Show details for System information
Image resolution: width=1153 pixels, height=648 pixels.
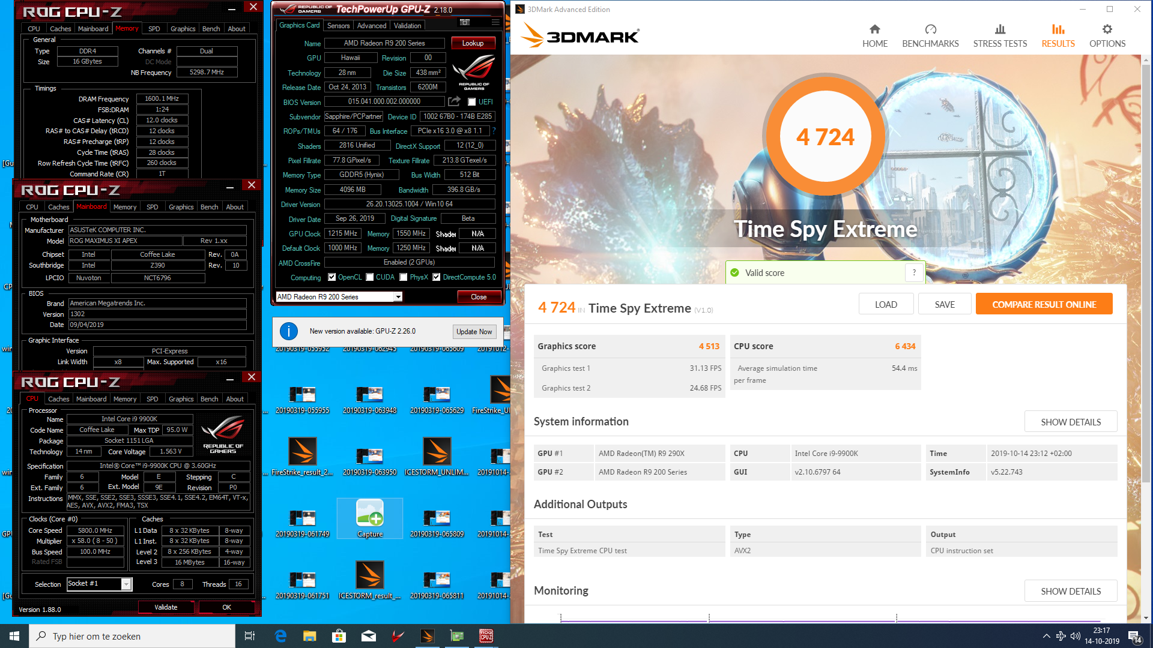[1071, 422]
